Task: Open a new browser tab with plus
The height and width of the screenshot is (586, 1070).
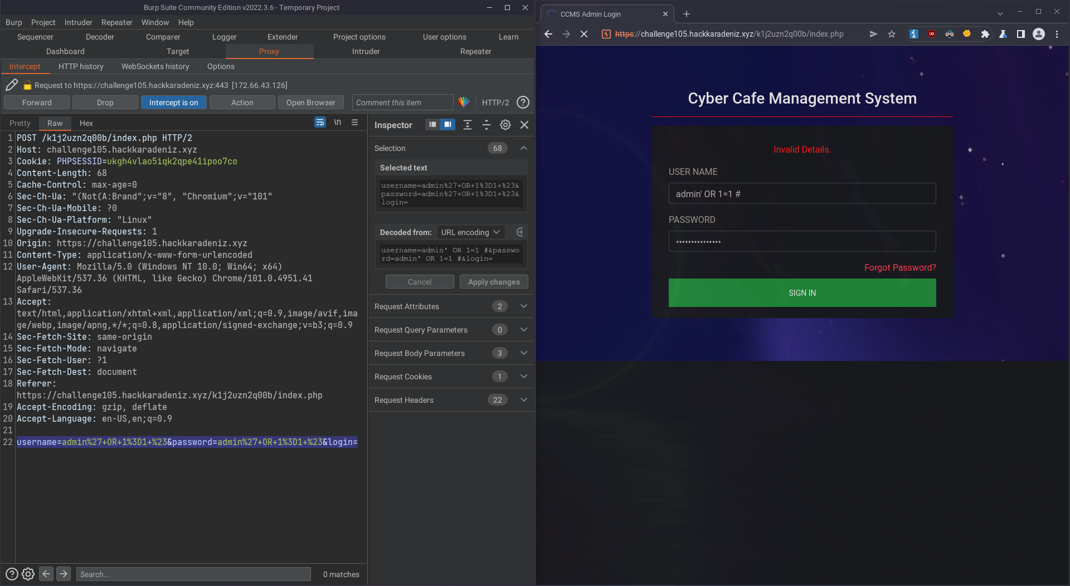Action: 687,14
